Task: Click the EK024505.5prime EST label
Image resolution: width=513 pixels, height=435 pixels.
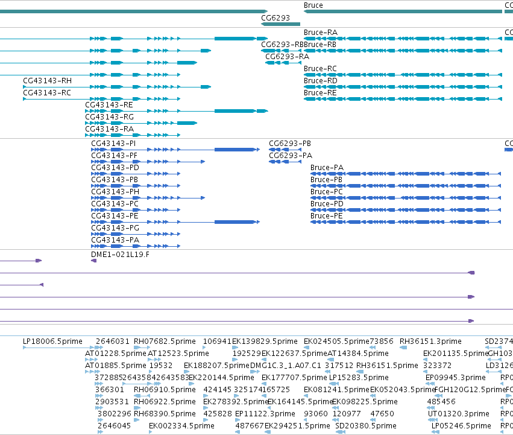Action: pyautogui.click(x=336, y=341)
